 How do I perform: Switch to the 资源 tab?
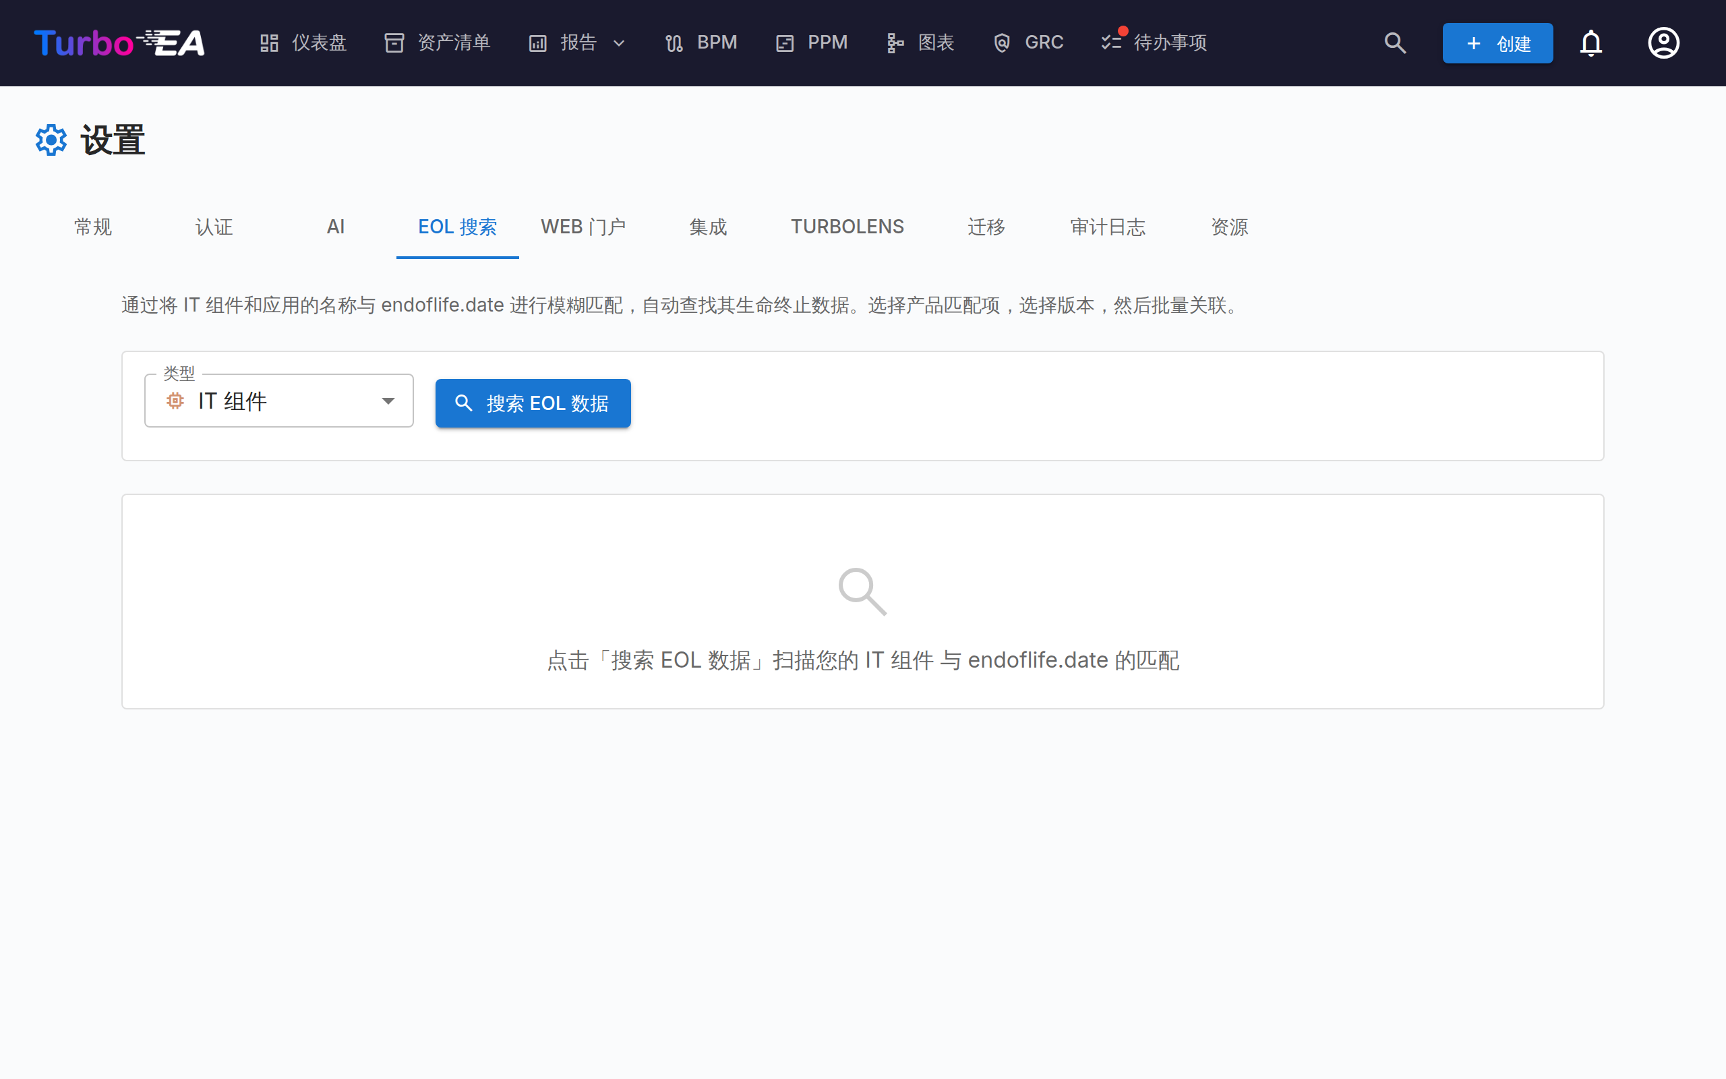coord(1229,227)
